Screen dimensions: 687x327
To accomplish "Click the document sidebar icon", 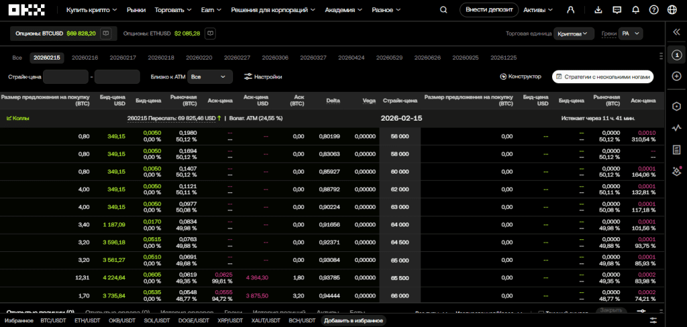I will [676, 149].
